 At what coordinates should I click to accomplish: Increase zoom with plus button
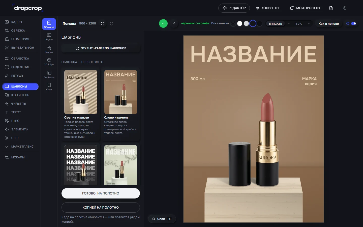[309, 24]
